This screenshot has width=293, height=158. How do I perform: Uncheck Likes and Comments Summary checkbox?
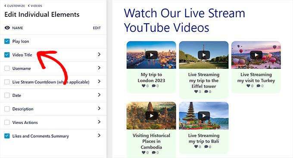(7, 136)
